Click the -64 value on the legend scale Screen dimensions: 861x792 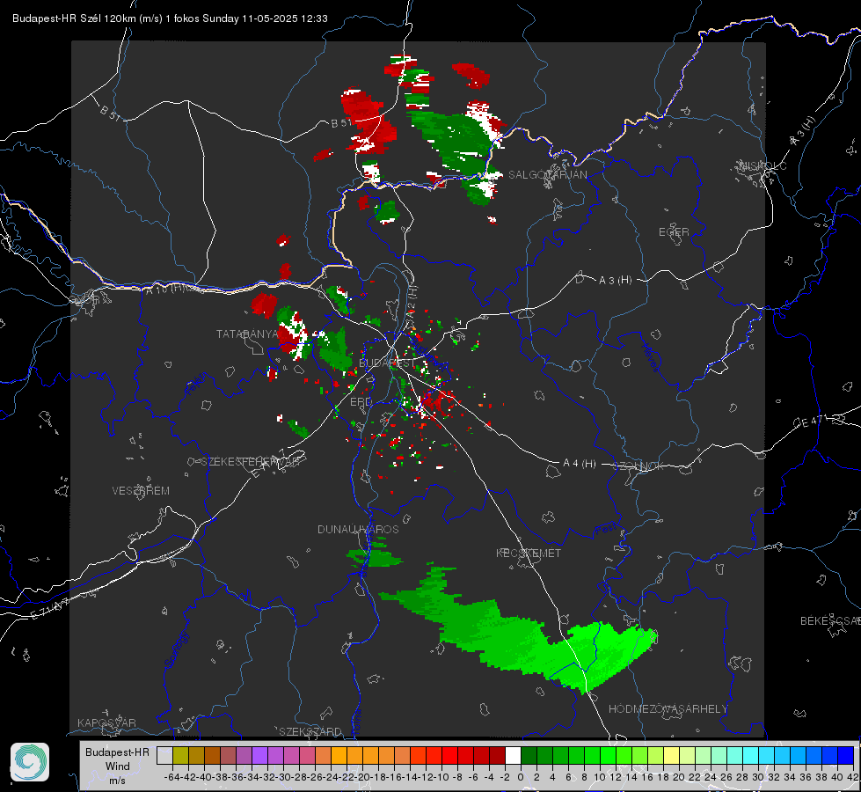[171, 777]
